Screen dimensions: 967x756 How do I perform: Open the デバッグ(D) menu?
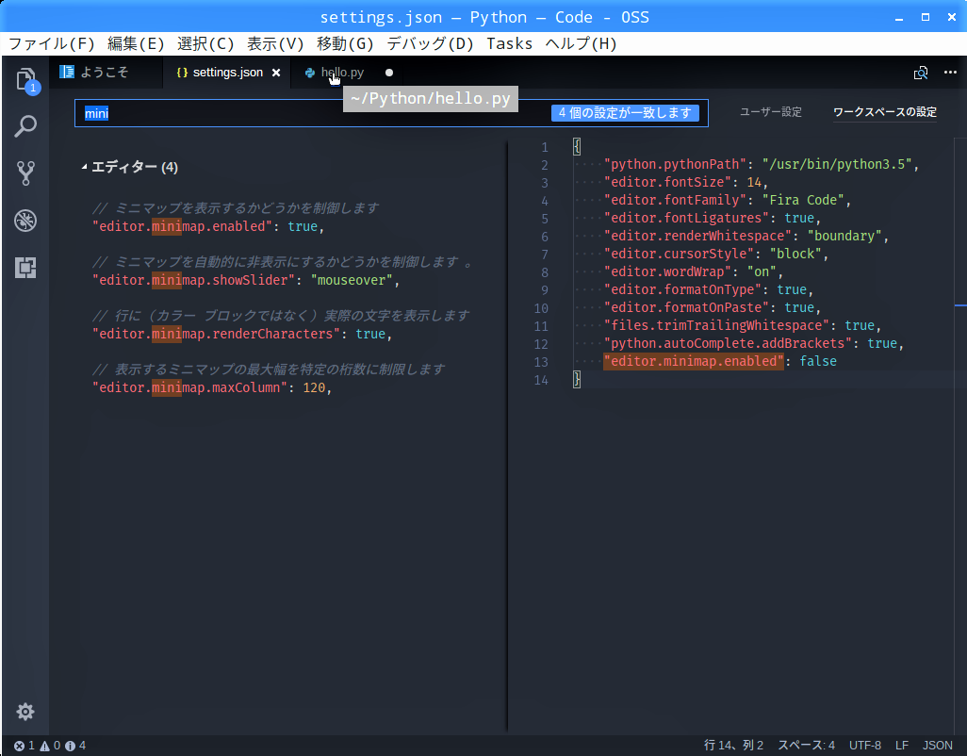click(430, 43)
